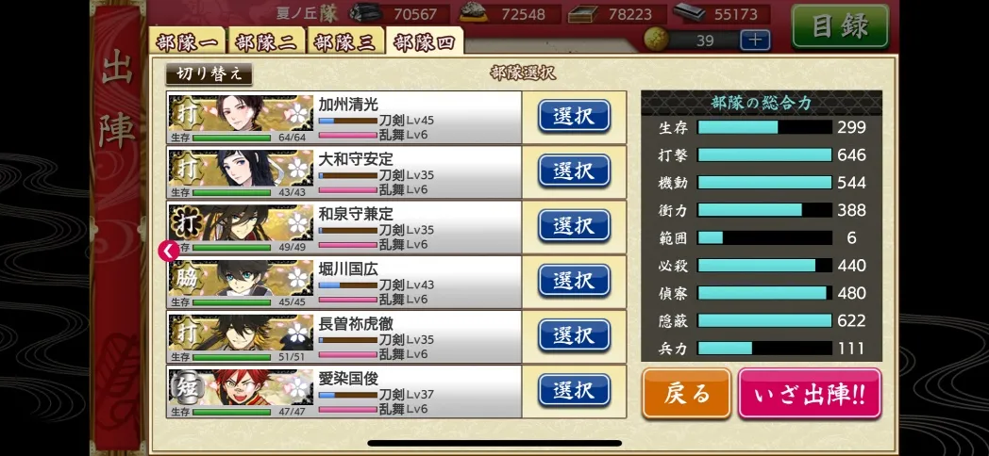Click the cherry blossom icon on 加州清光's card

click(x=297, y=113)
